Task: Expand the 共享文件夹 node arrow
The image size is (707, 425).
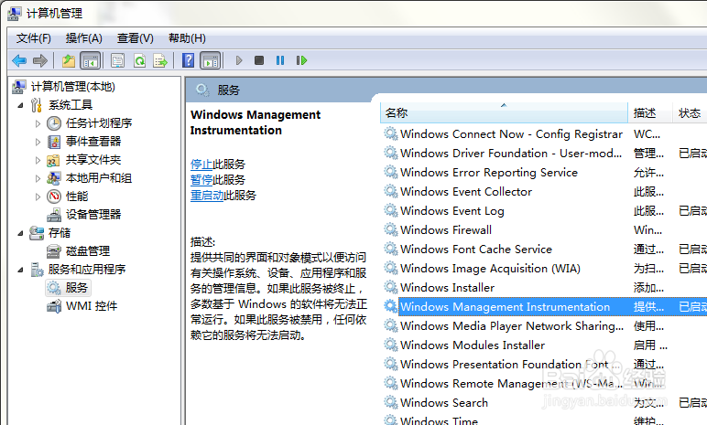Action: (38, 160)
